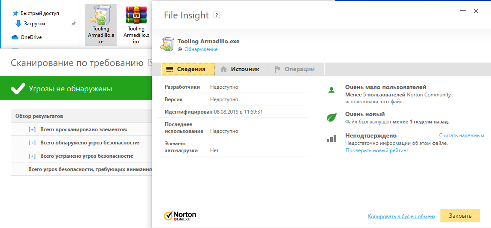Click the Сканирование по требованию title

(x=77, y=63)
